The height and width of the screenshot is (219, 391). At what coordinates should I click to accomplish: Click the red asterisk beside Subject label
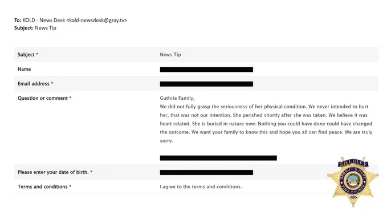37,54
